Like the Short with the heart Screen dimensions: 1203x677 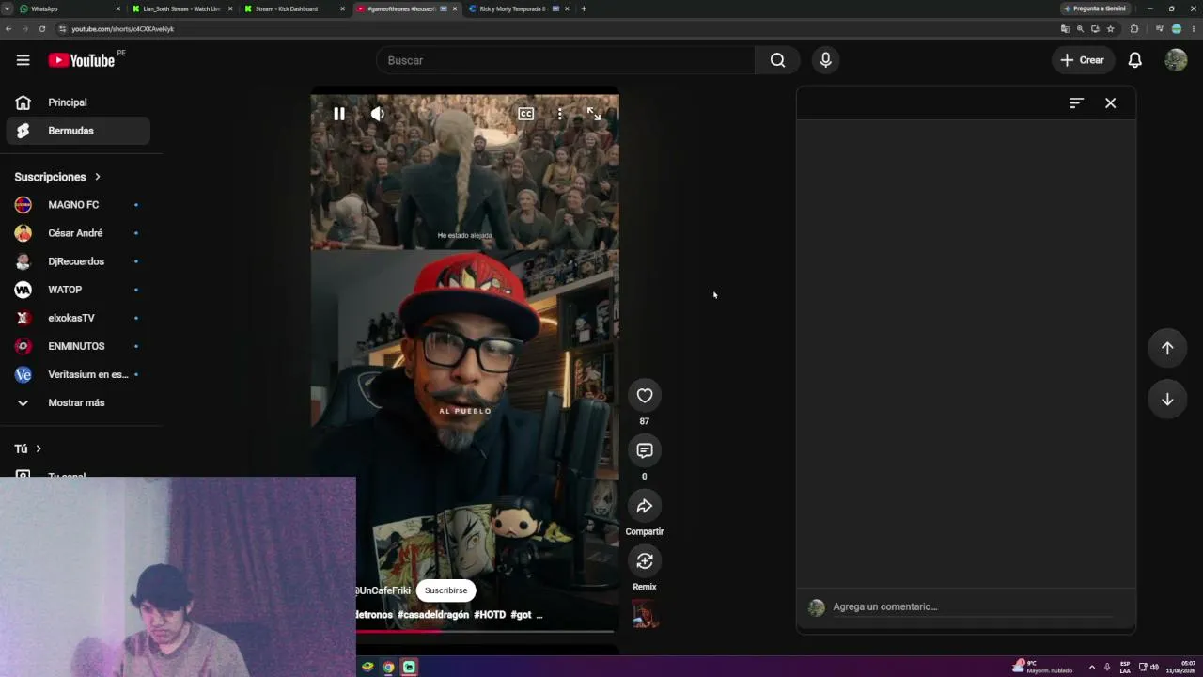(x=644, y=396)
